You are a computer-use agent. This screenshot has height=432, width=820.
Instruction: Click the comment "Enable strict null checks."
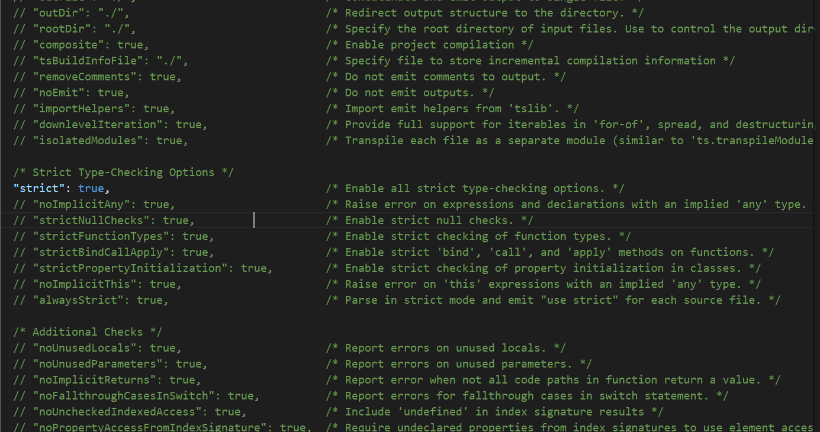coord(430,220)
